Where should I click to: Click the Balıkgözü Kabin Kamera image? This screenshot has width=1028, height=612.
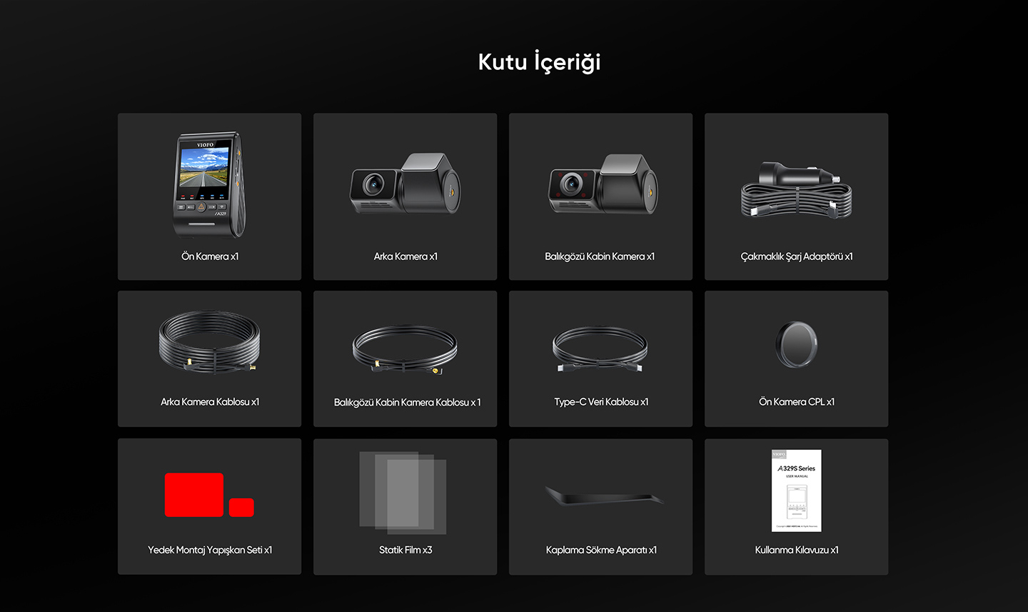(603, 184)
